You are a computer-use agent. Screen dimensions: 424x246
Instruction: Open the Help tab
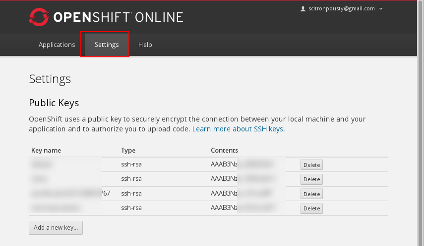[145, 44]
